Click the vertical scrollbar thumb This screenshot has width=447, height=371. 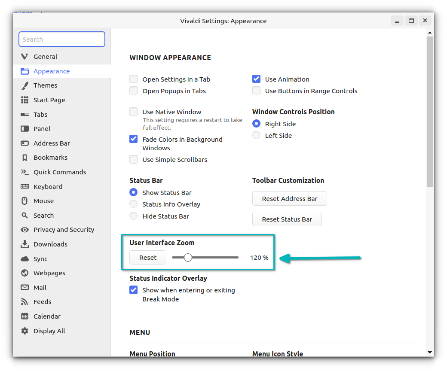(x=430, y=112)
